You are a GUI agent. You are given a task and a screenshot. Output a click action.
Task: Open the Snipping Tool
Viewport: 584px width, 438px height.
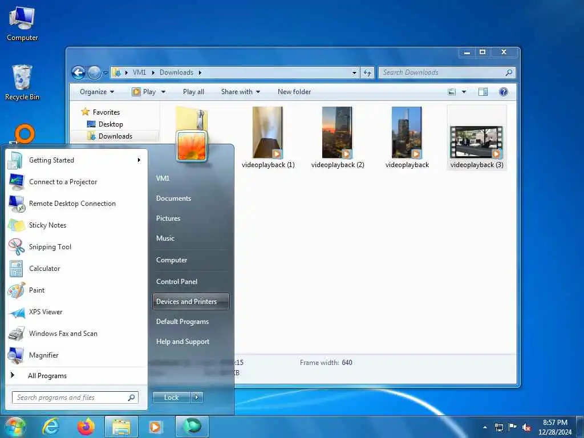pos(76,246)
